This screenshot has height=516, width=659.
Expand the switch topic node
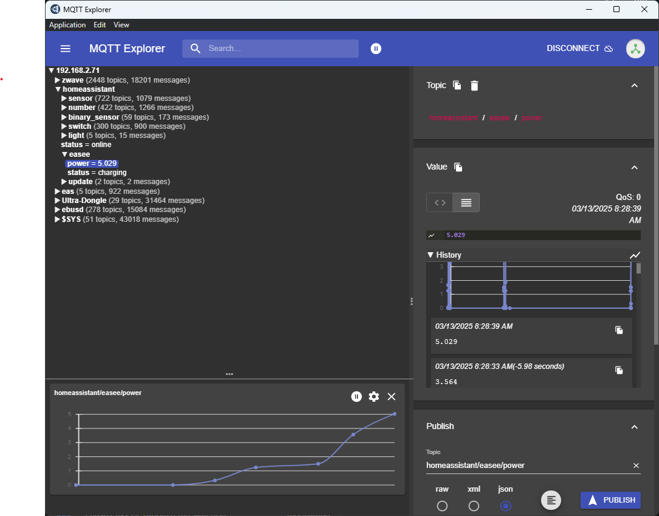[x=64, y=126]
